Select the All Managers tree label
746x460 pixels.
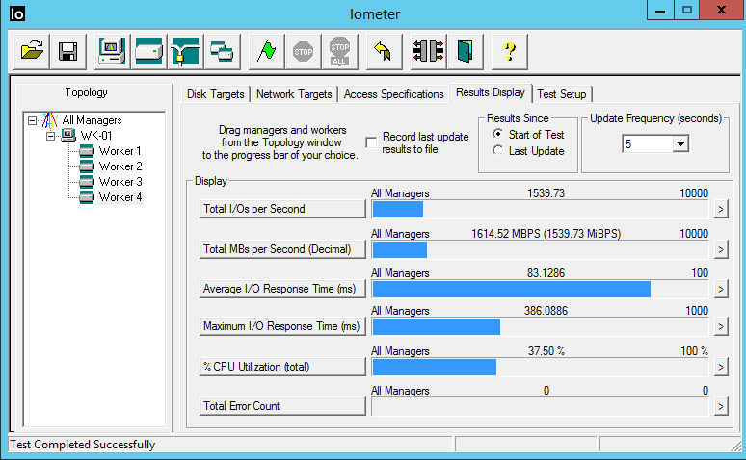click(92, 120)
